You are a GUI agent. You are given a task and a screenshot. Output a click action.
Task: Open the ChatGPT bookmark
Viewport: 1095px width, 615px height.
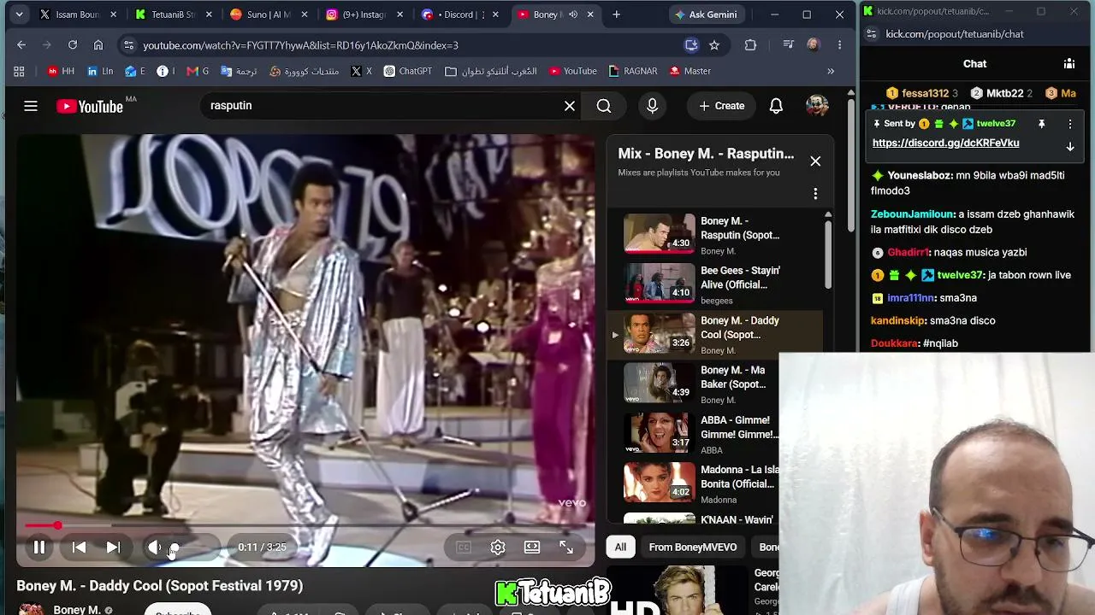[407, 71]
